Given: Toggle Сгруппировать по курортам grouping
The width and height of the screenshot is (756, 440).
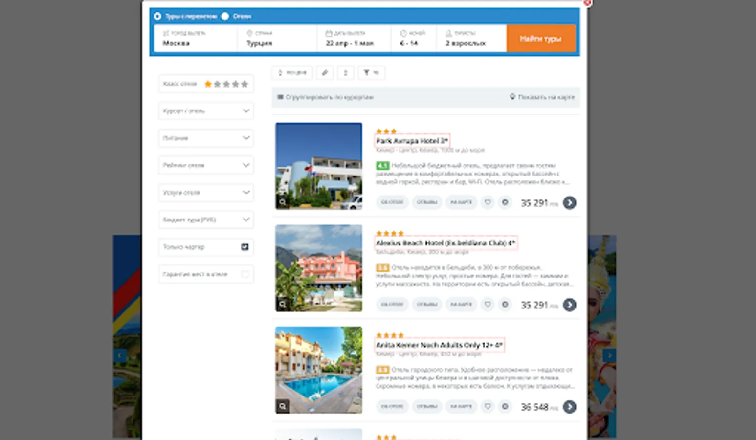Looking at the screenshot, I should pos(325,97).
